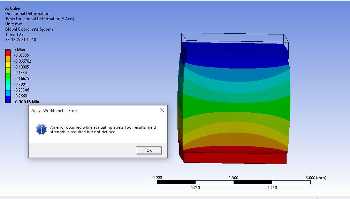Click the 'Type: Directional Deformation(Y Axis)' label
Viewport: 350px width, 199px height.
39,19
